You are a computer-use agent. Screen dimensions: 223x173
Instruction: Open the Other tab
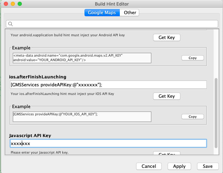click(x=130, y=13)
